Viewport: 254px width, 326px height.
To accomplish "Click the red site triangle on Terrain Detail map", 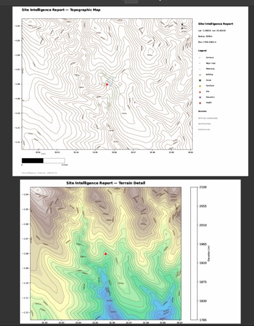I will click(106, 254).
